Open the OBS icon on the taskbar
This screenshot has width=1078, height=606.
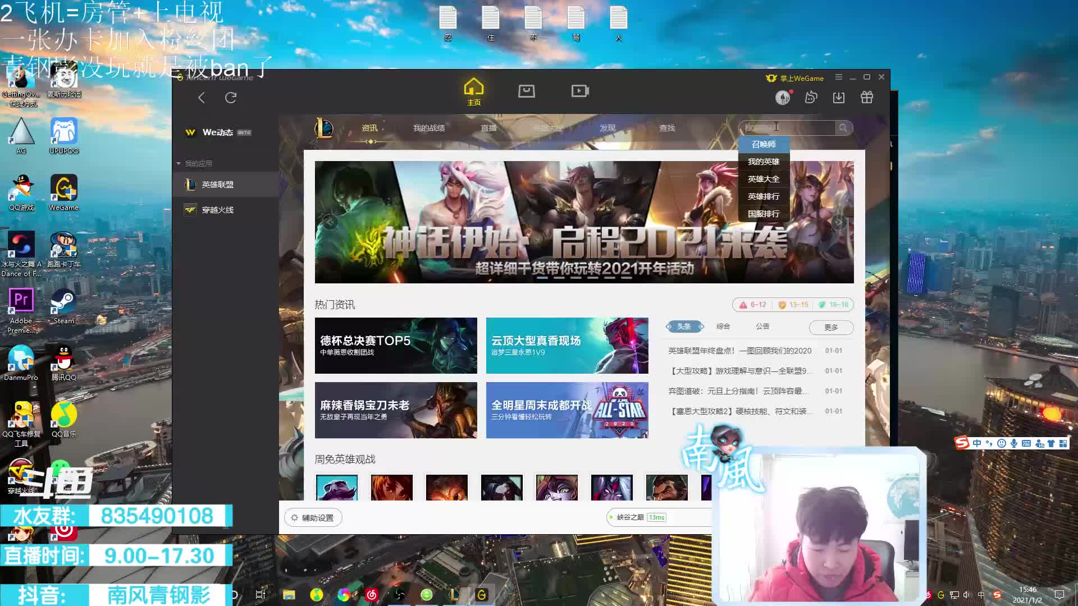(x=399, y=595)
